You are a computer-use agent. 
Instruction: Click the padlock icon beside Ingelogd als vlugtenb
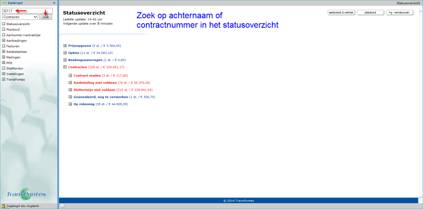(x=3, y=206)
